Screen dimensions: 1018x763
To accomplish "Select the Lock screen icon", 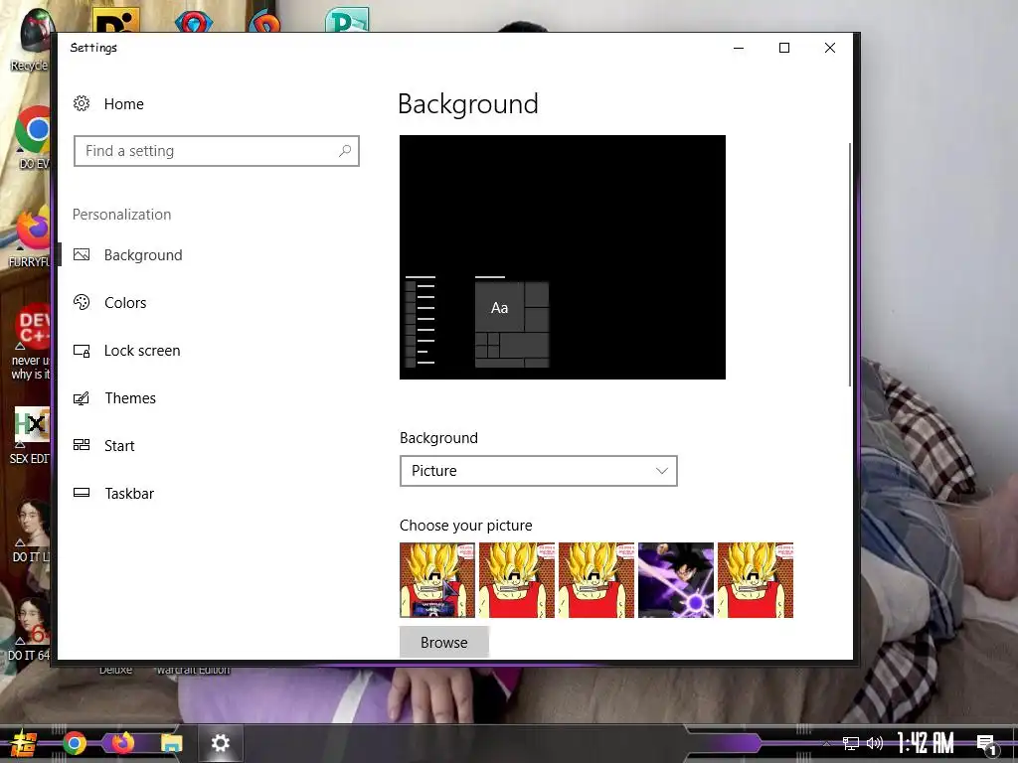I will pyautogui.click(x=82, y=351).
